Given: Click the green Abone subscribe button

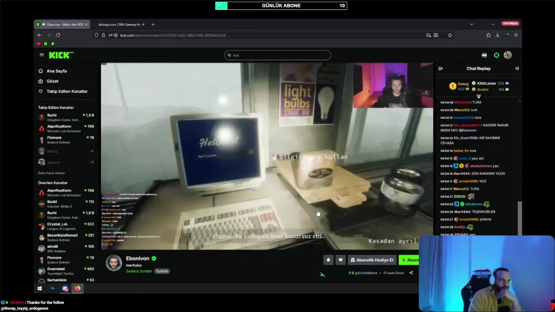Looking at the screenshot, I should [x=409, y=260].
